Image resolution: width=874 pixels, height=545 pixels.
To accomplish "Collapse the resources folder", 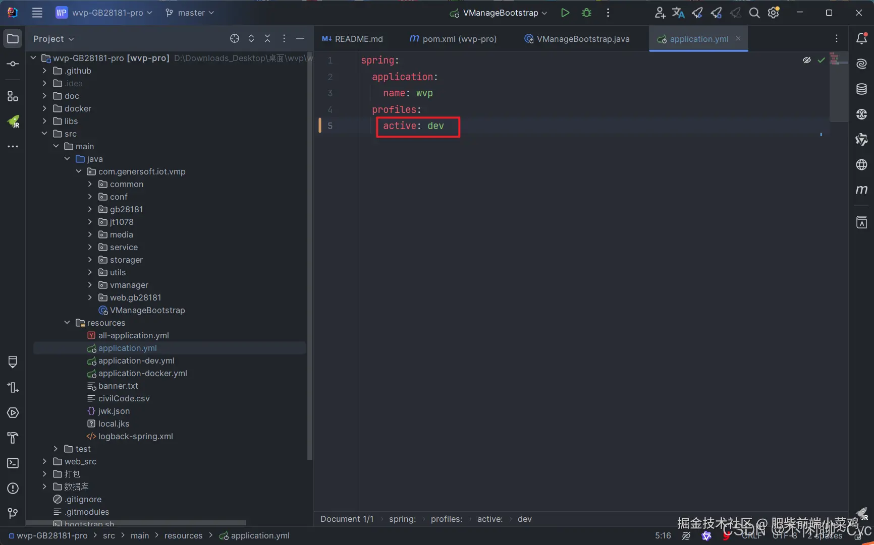I will pos(67,323).
